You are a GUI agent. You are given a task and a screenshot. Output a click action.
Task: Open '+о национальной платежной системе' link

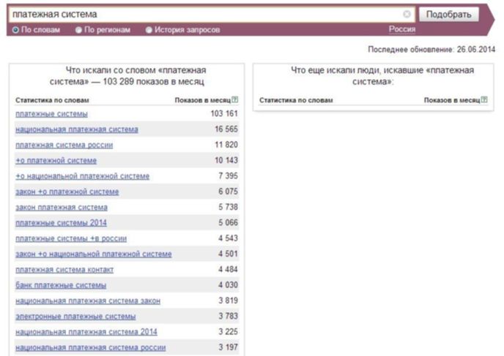pyautogui.click(x=82, y=176)
